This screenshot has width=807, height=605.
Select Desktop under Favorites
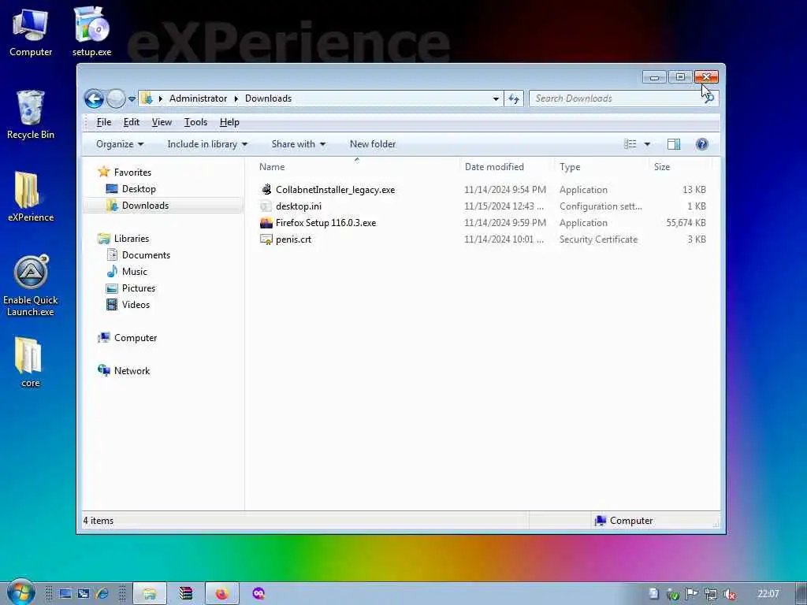point(139,189)
